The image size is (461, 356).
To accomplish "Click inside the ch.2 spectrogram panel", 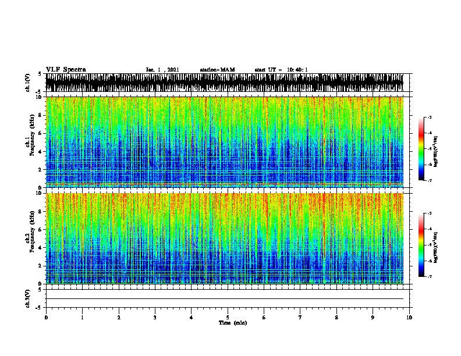I will [x=225, y=238].
